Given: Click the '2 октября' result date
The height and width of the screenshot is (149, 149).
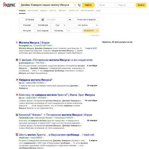Looking at the screenshot, I should (92, 66).
